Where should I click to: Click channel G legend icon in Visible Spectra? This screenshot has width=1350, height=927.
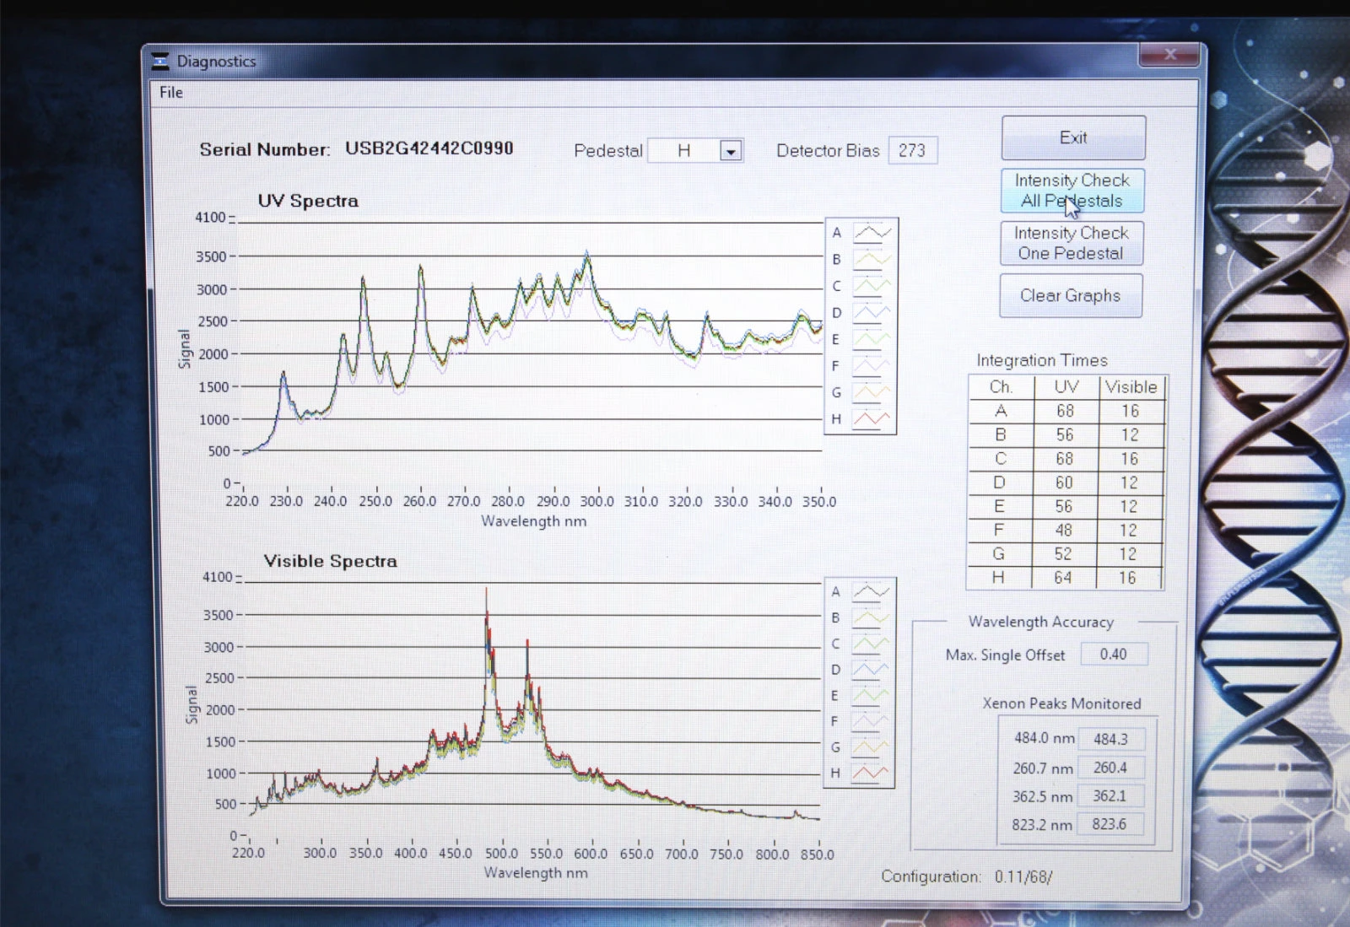871,747
